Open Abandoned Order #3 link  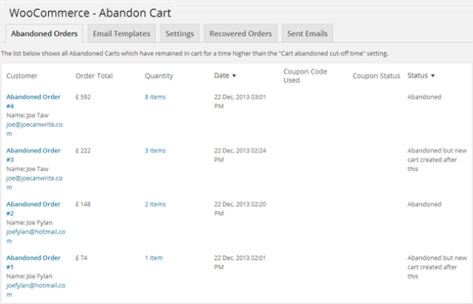(33, 155)
